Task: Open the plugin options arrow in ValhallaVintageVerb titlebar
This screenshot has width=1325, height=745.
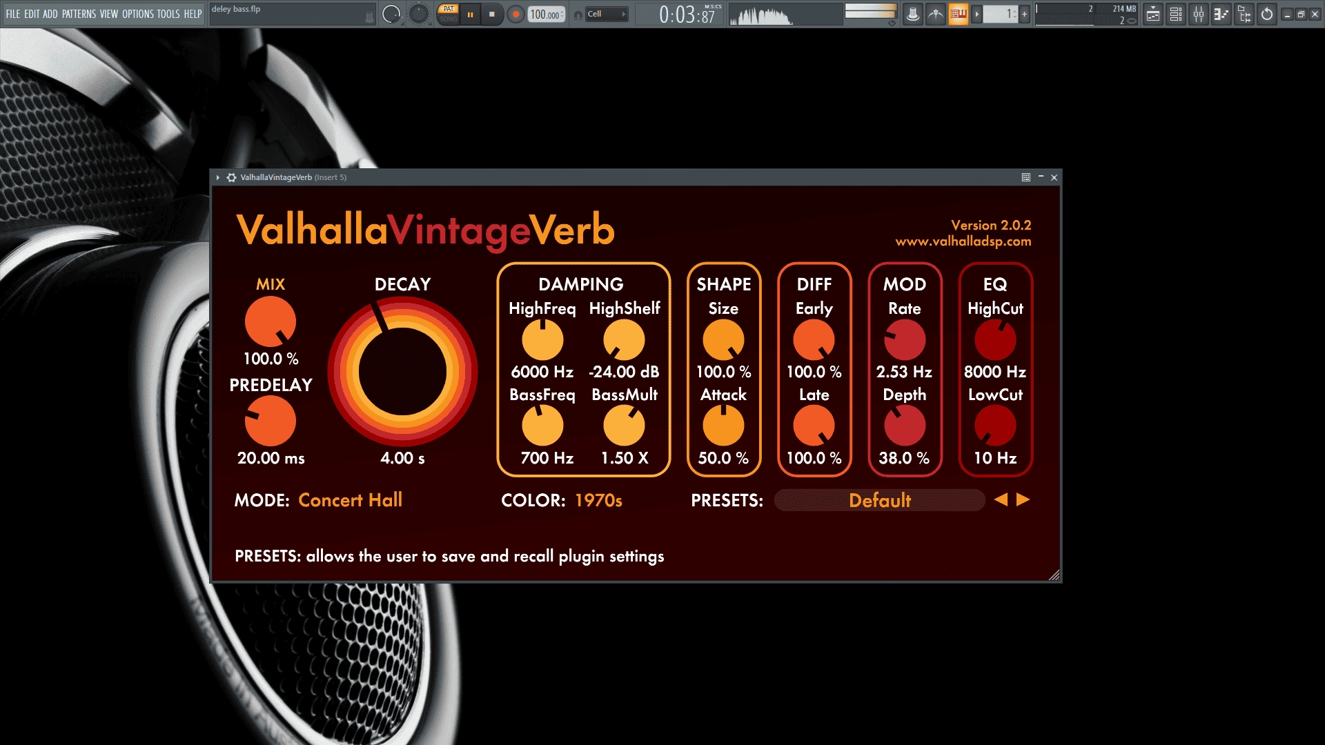Action: pos(218,177)
